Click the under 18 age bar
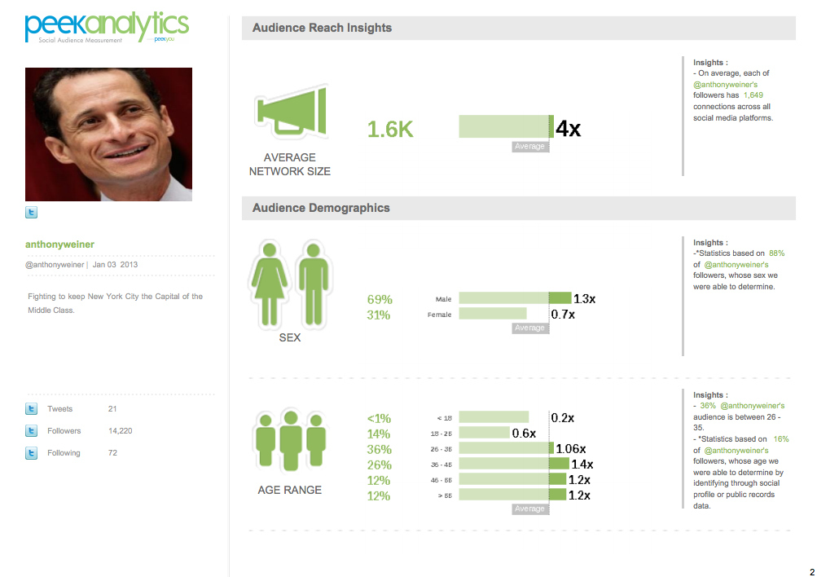 (x=494, y=417)
